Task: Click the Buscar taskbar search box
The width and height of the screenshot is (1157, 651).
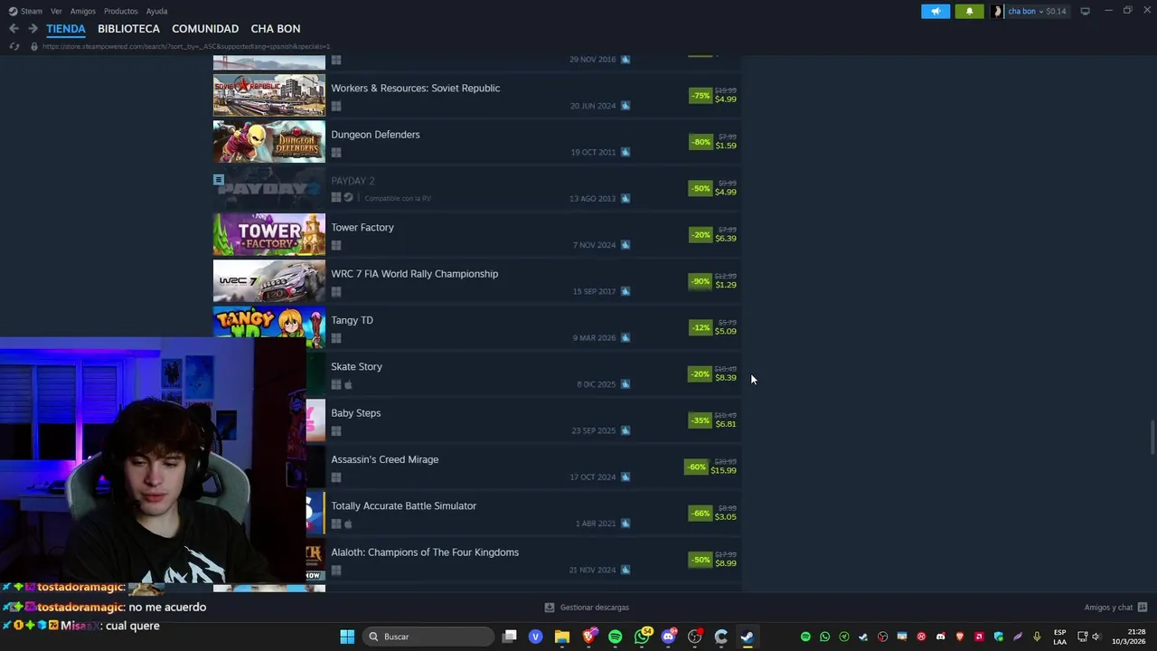Action: point(427,637)
